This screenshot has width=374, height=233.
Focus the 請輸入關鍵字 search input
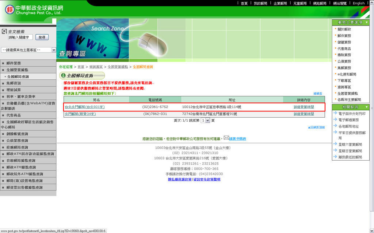pos(20,37)
